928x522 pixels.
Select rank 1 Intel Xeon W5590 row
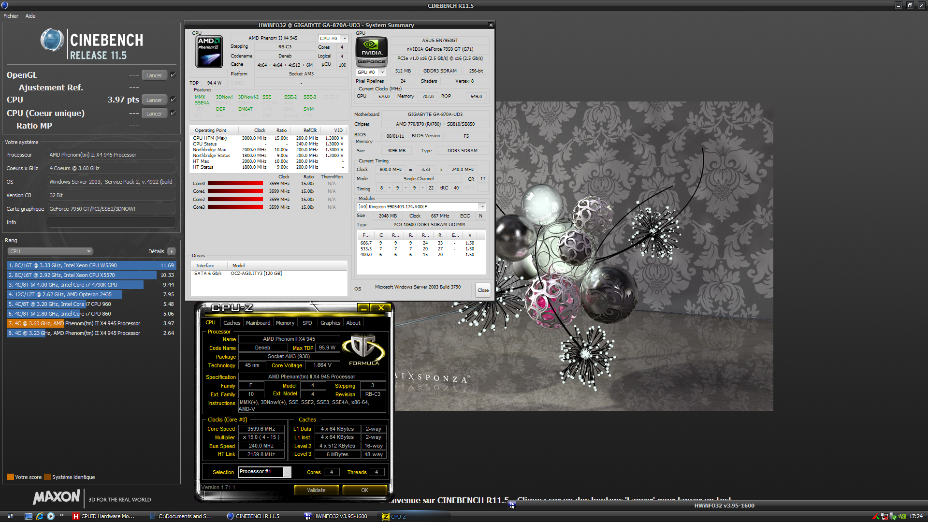(x=91, y=265)
